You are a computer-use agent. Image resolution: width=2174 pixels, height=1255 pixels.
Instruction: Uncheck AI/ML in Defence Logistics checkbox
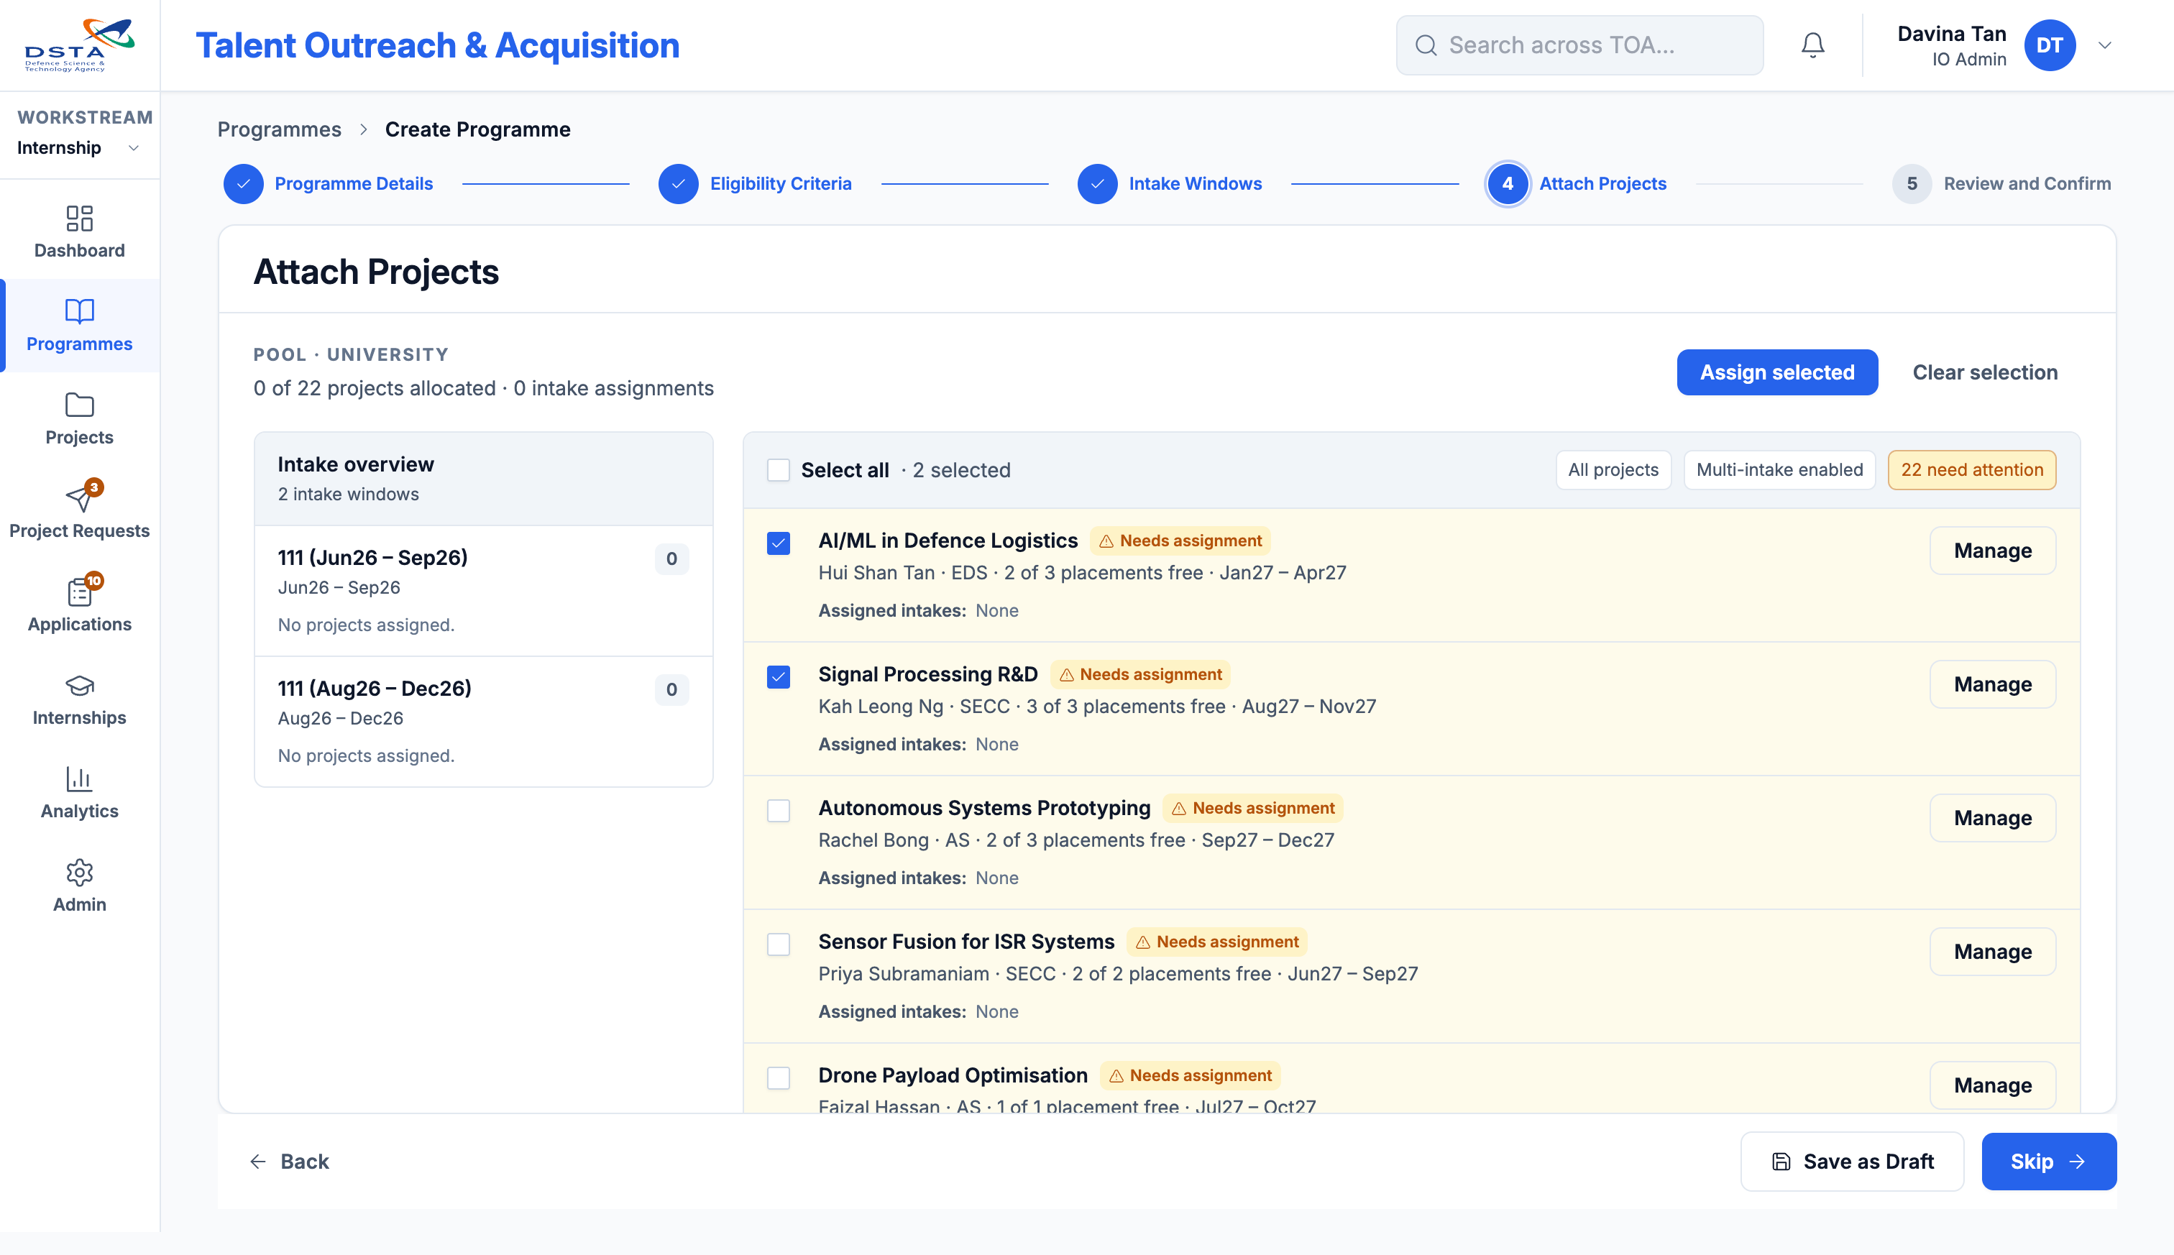click(x=779, y=543)
